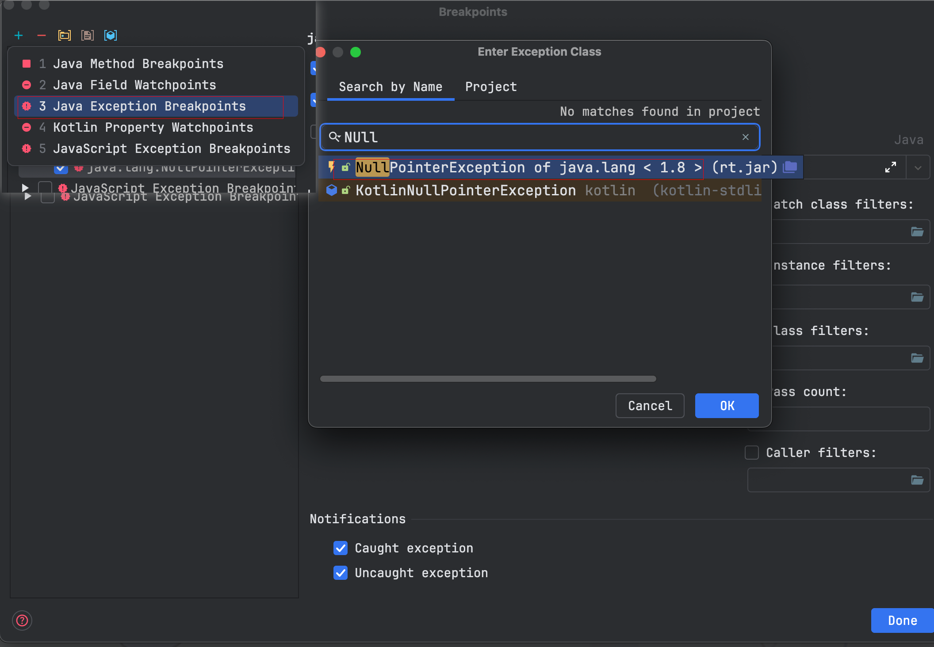Viewport: 934px width, 647px height.
Task: Click the red minus remove breakpoint icon
Action: tap(42, 35)
